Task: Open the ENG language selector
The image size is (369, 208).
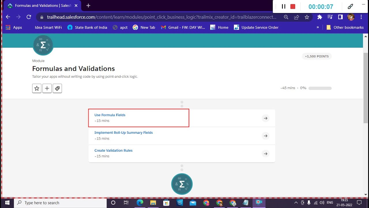Action: coord(330,203)
